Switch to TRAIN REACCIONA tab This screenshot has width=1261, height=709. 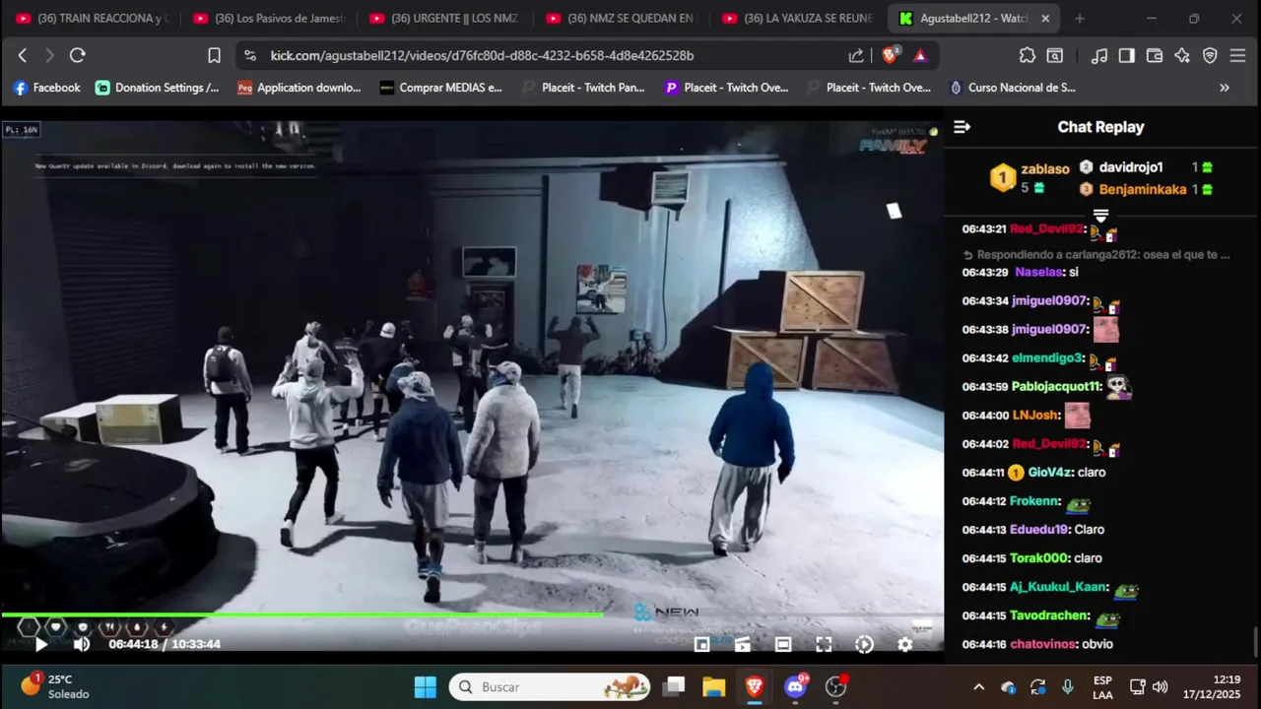[x=93, y=19]
